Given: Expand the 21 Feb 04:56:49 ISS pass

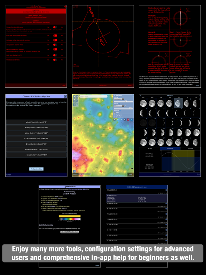Looking at the screenshot, I should pos(166,214).
